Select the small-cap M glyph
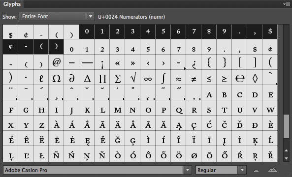This screenshot has width=292, height=177. 117,108
